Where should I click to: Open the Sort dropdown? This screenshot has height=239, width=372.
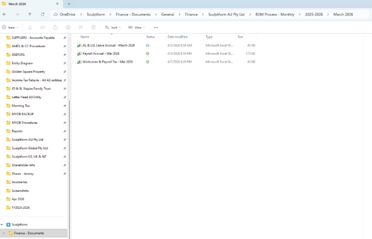point(113,27)
